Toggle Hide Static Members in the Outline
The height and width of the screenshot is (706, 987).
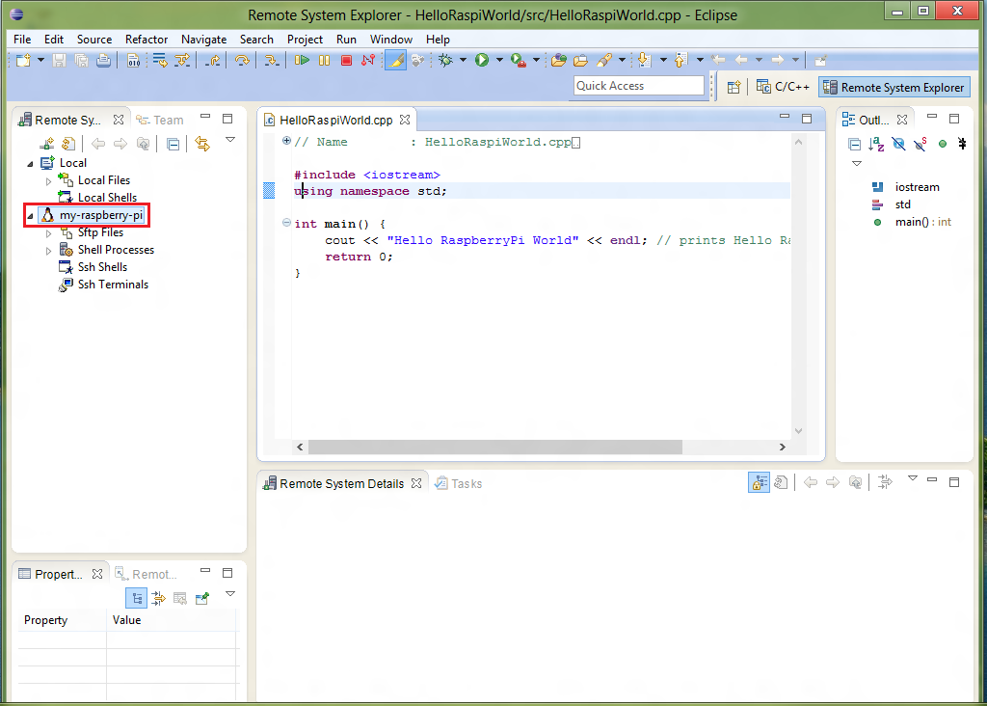[x=920, y=145]
